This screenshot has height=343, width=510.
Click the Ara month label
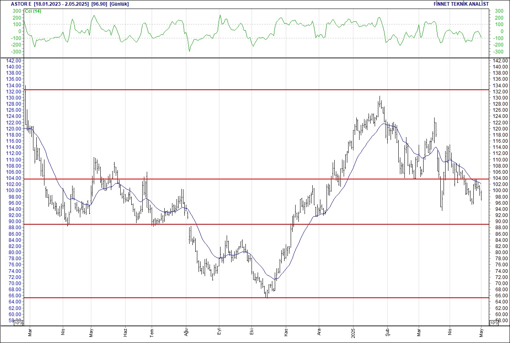(318, 332)
